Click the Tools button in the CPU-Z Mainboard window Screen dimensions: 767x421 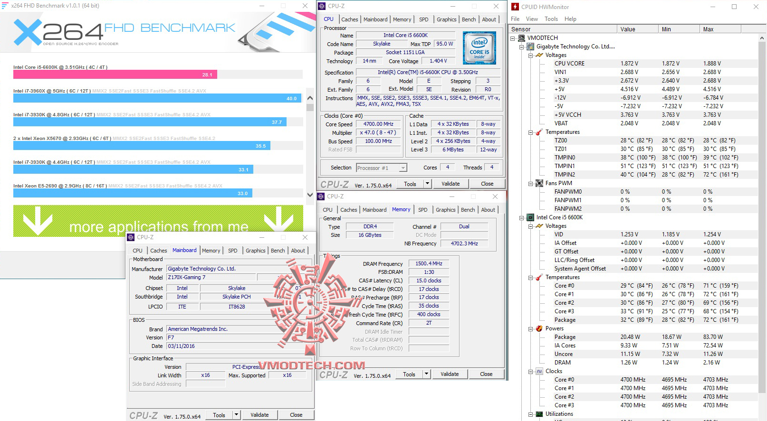pyautogui.click(x=219, y=415)
